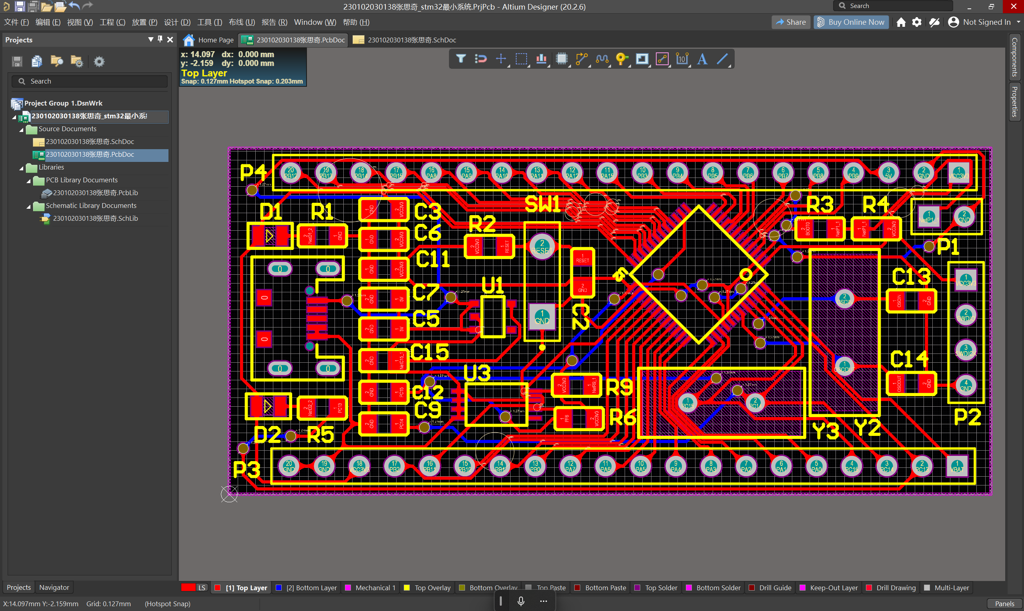This screenshot has width=1024, height=611.
Task: Click the Place String text tool
Action: pos(702,59)
